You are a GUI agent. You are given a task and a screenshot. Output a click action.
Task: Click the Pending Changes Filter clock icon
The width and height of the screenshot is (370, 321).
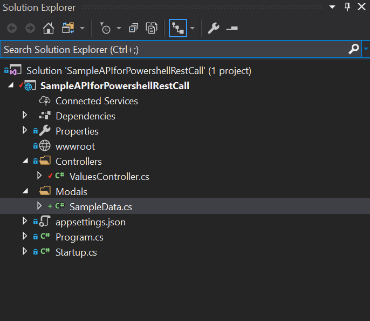pos(105,29)
